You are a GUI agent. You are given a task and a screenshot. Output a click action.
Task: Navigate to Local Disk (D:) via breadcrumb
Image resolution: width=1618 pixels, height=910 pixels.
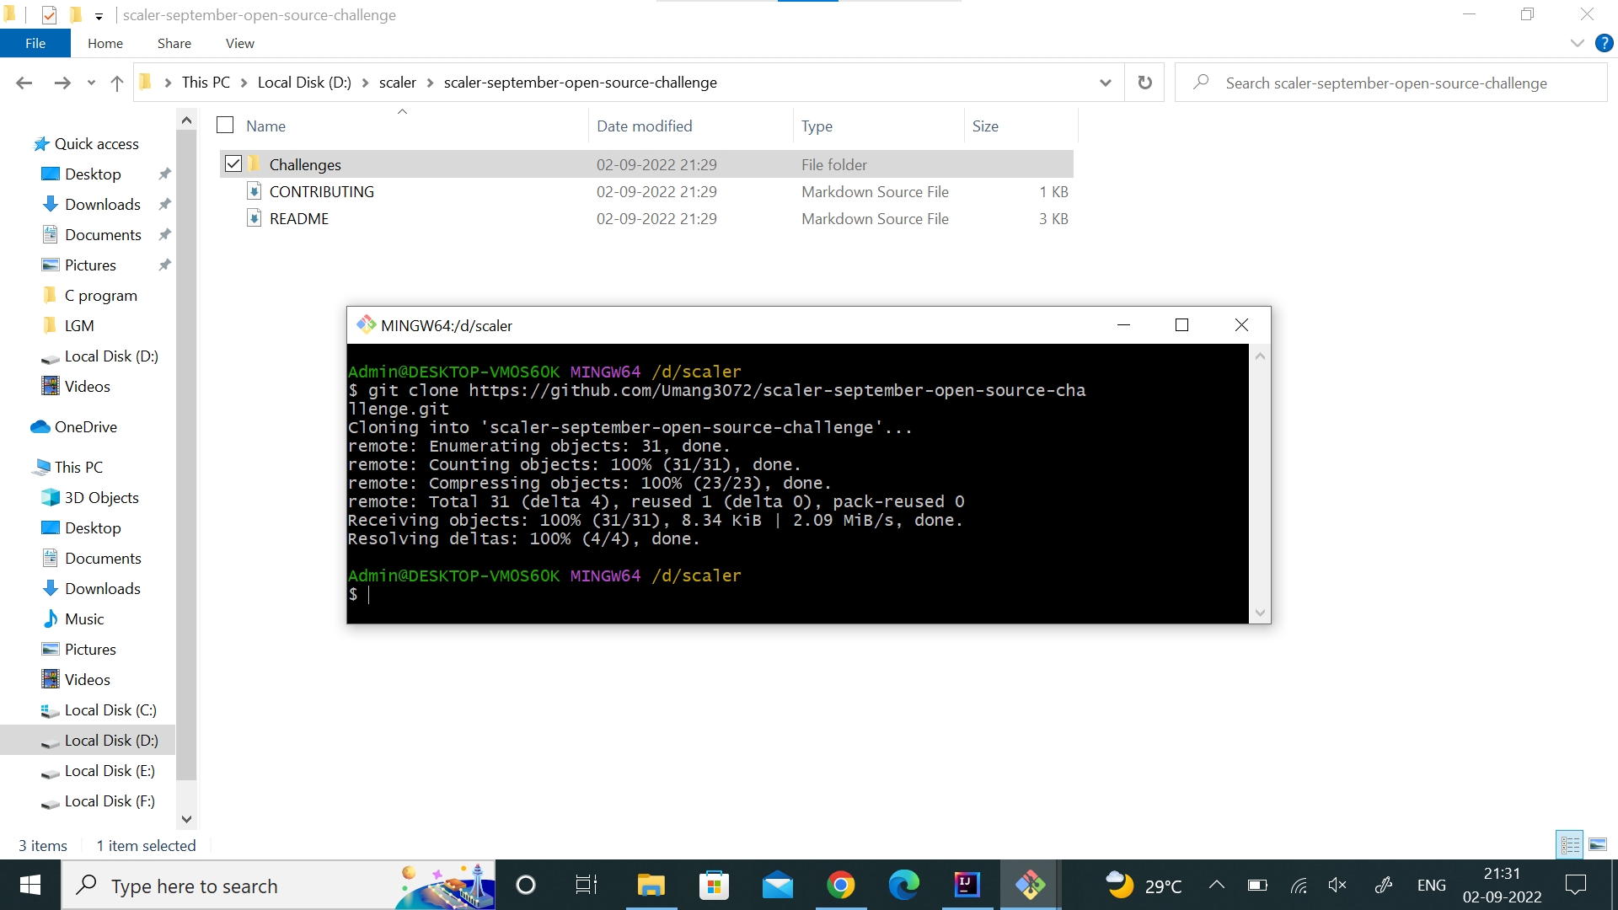(x=303, y=82)
